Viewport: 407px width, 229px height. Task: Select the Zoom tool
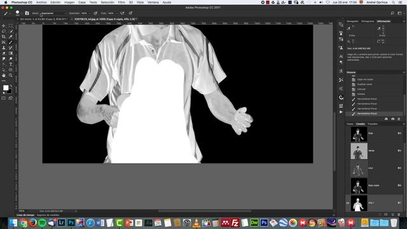click(11, 75)
